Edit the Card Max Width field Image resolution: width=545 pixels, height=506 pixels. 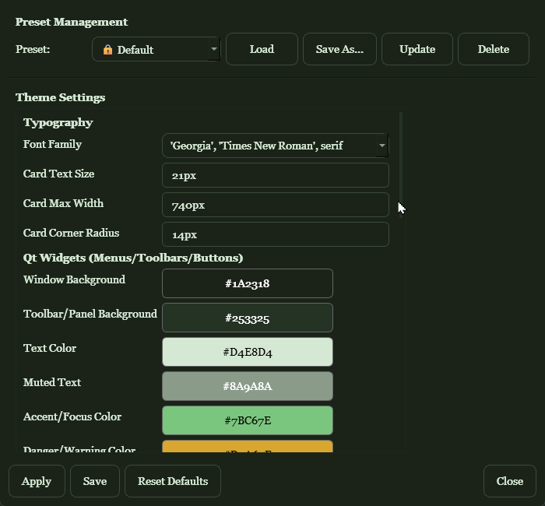[275, 205]
